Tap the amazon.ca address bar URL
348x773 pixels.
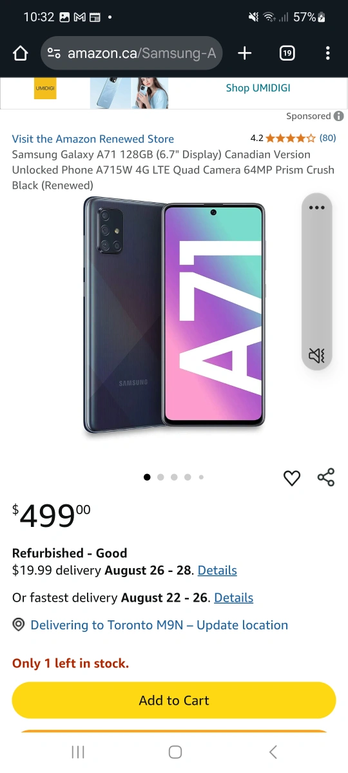coord(142,53)
